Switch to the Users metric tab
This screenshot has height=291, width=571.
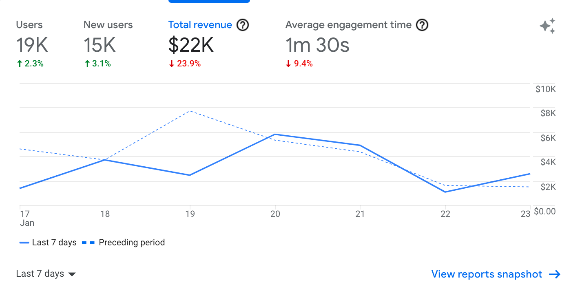[x=29, y=25]
